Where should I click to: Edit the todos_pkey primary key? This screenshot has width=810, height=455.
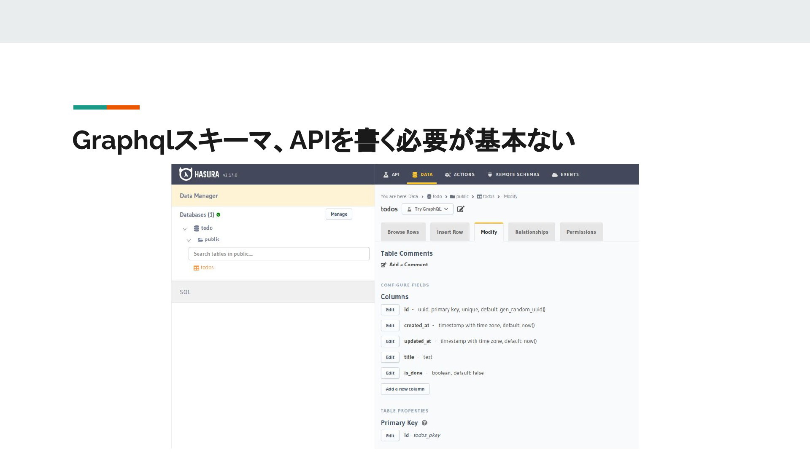click(x=390, y=436)
